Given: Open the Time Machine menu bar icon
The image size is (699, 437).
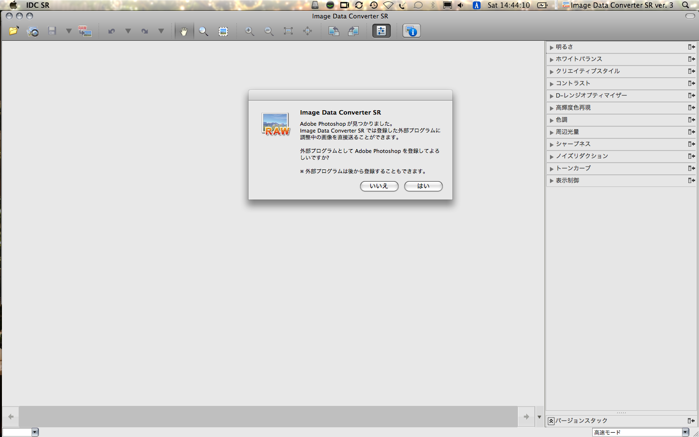Looking at the screenshot, I should pos(373,5).
